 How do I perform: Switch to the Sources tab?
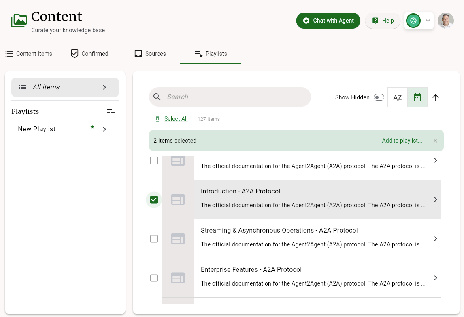151,54
